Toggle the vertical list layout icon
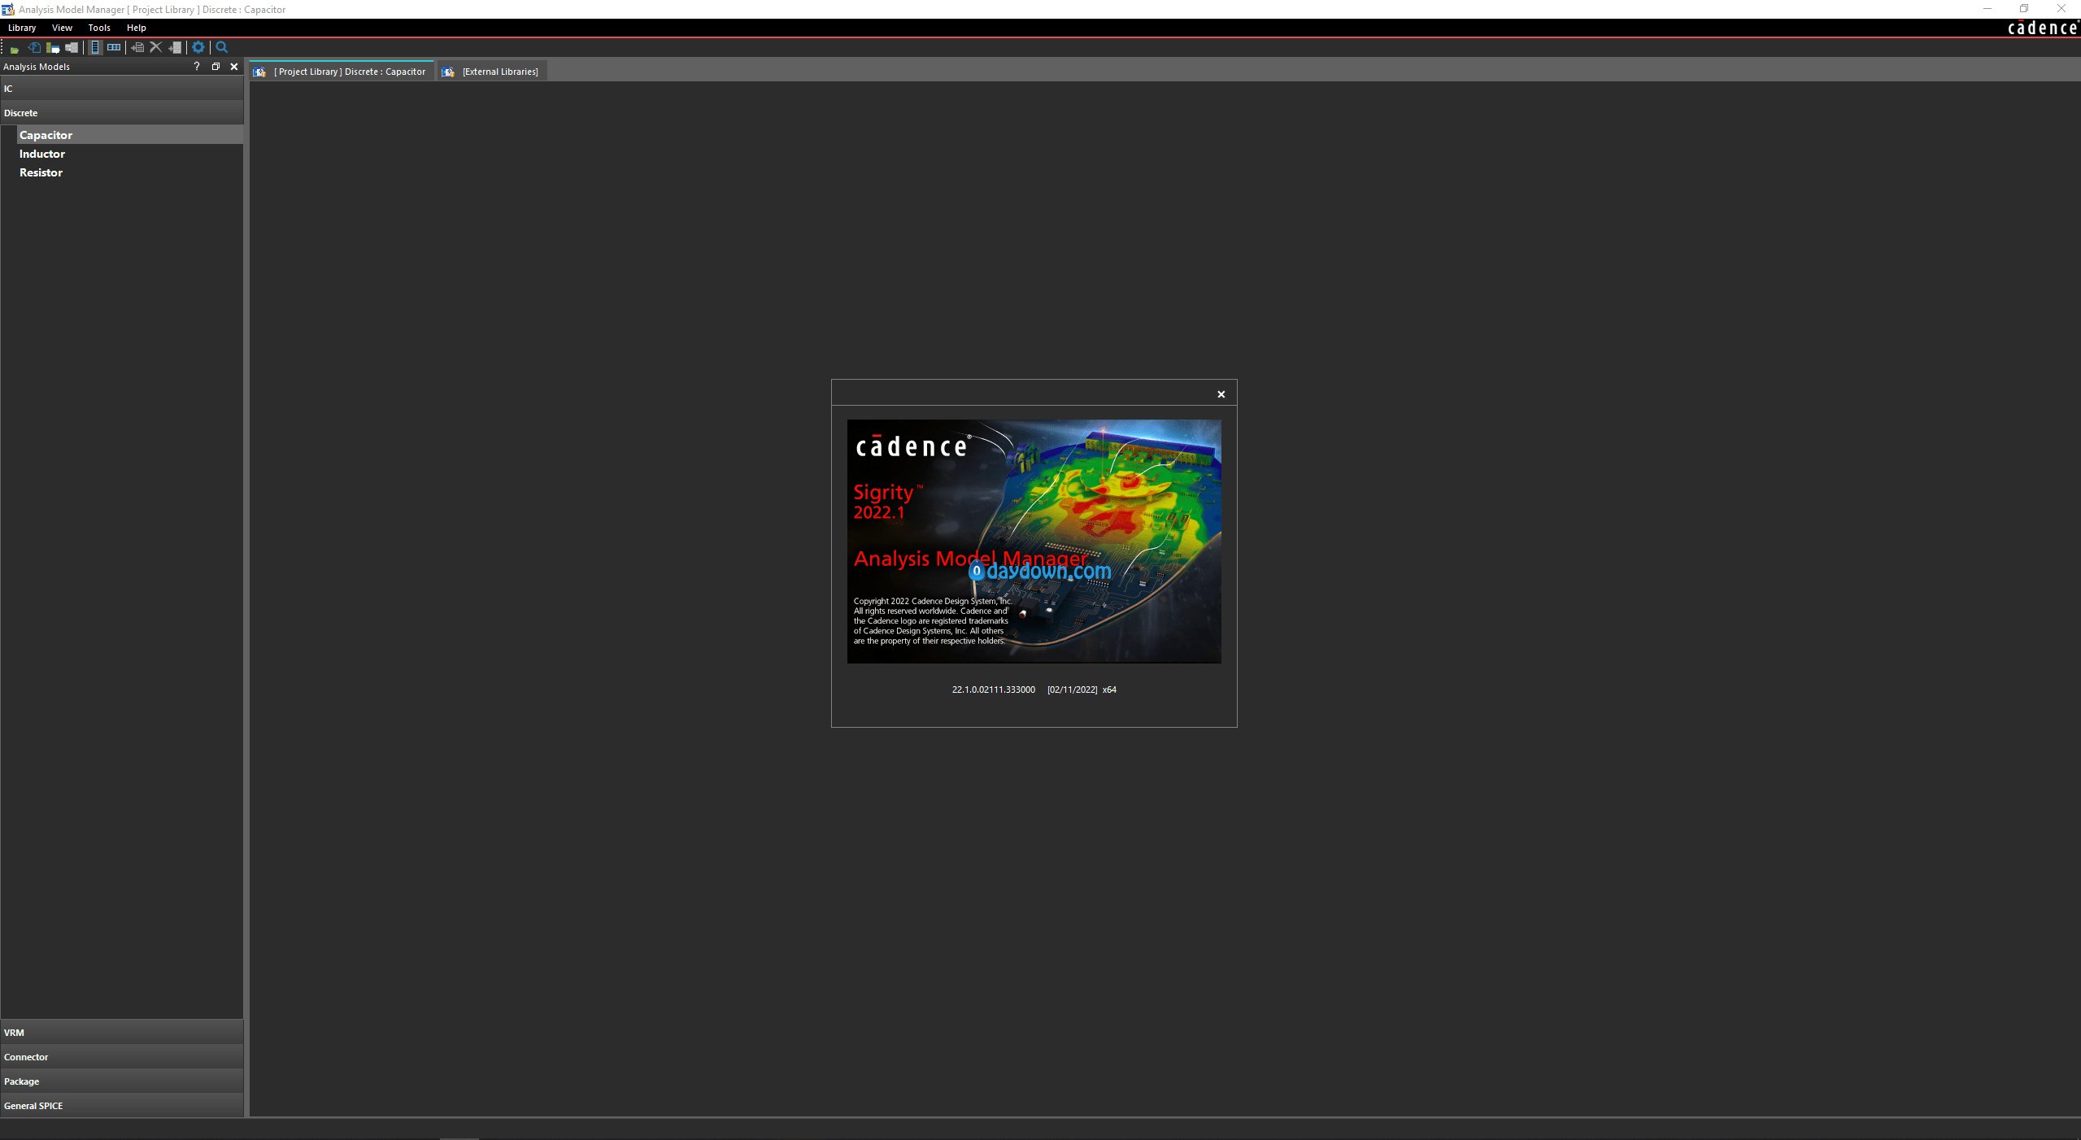 (x=95, y=47)
